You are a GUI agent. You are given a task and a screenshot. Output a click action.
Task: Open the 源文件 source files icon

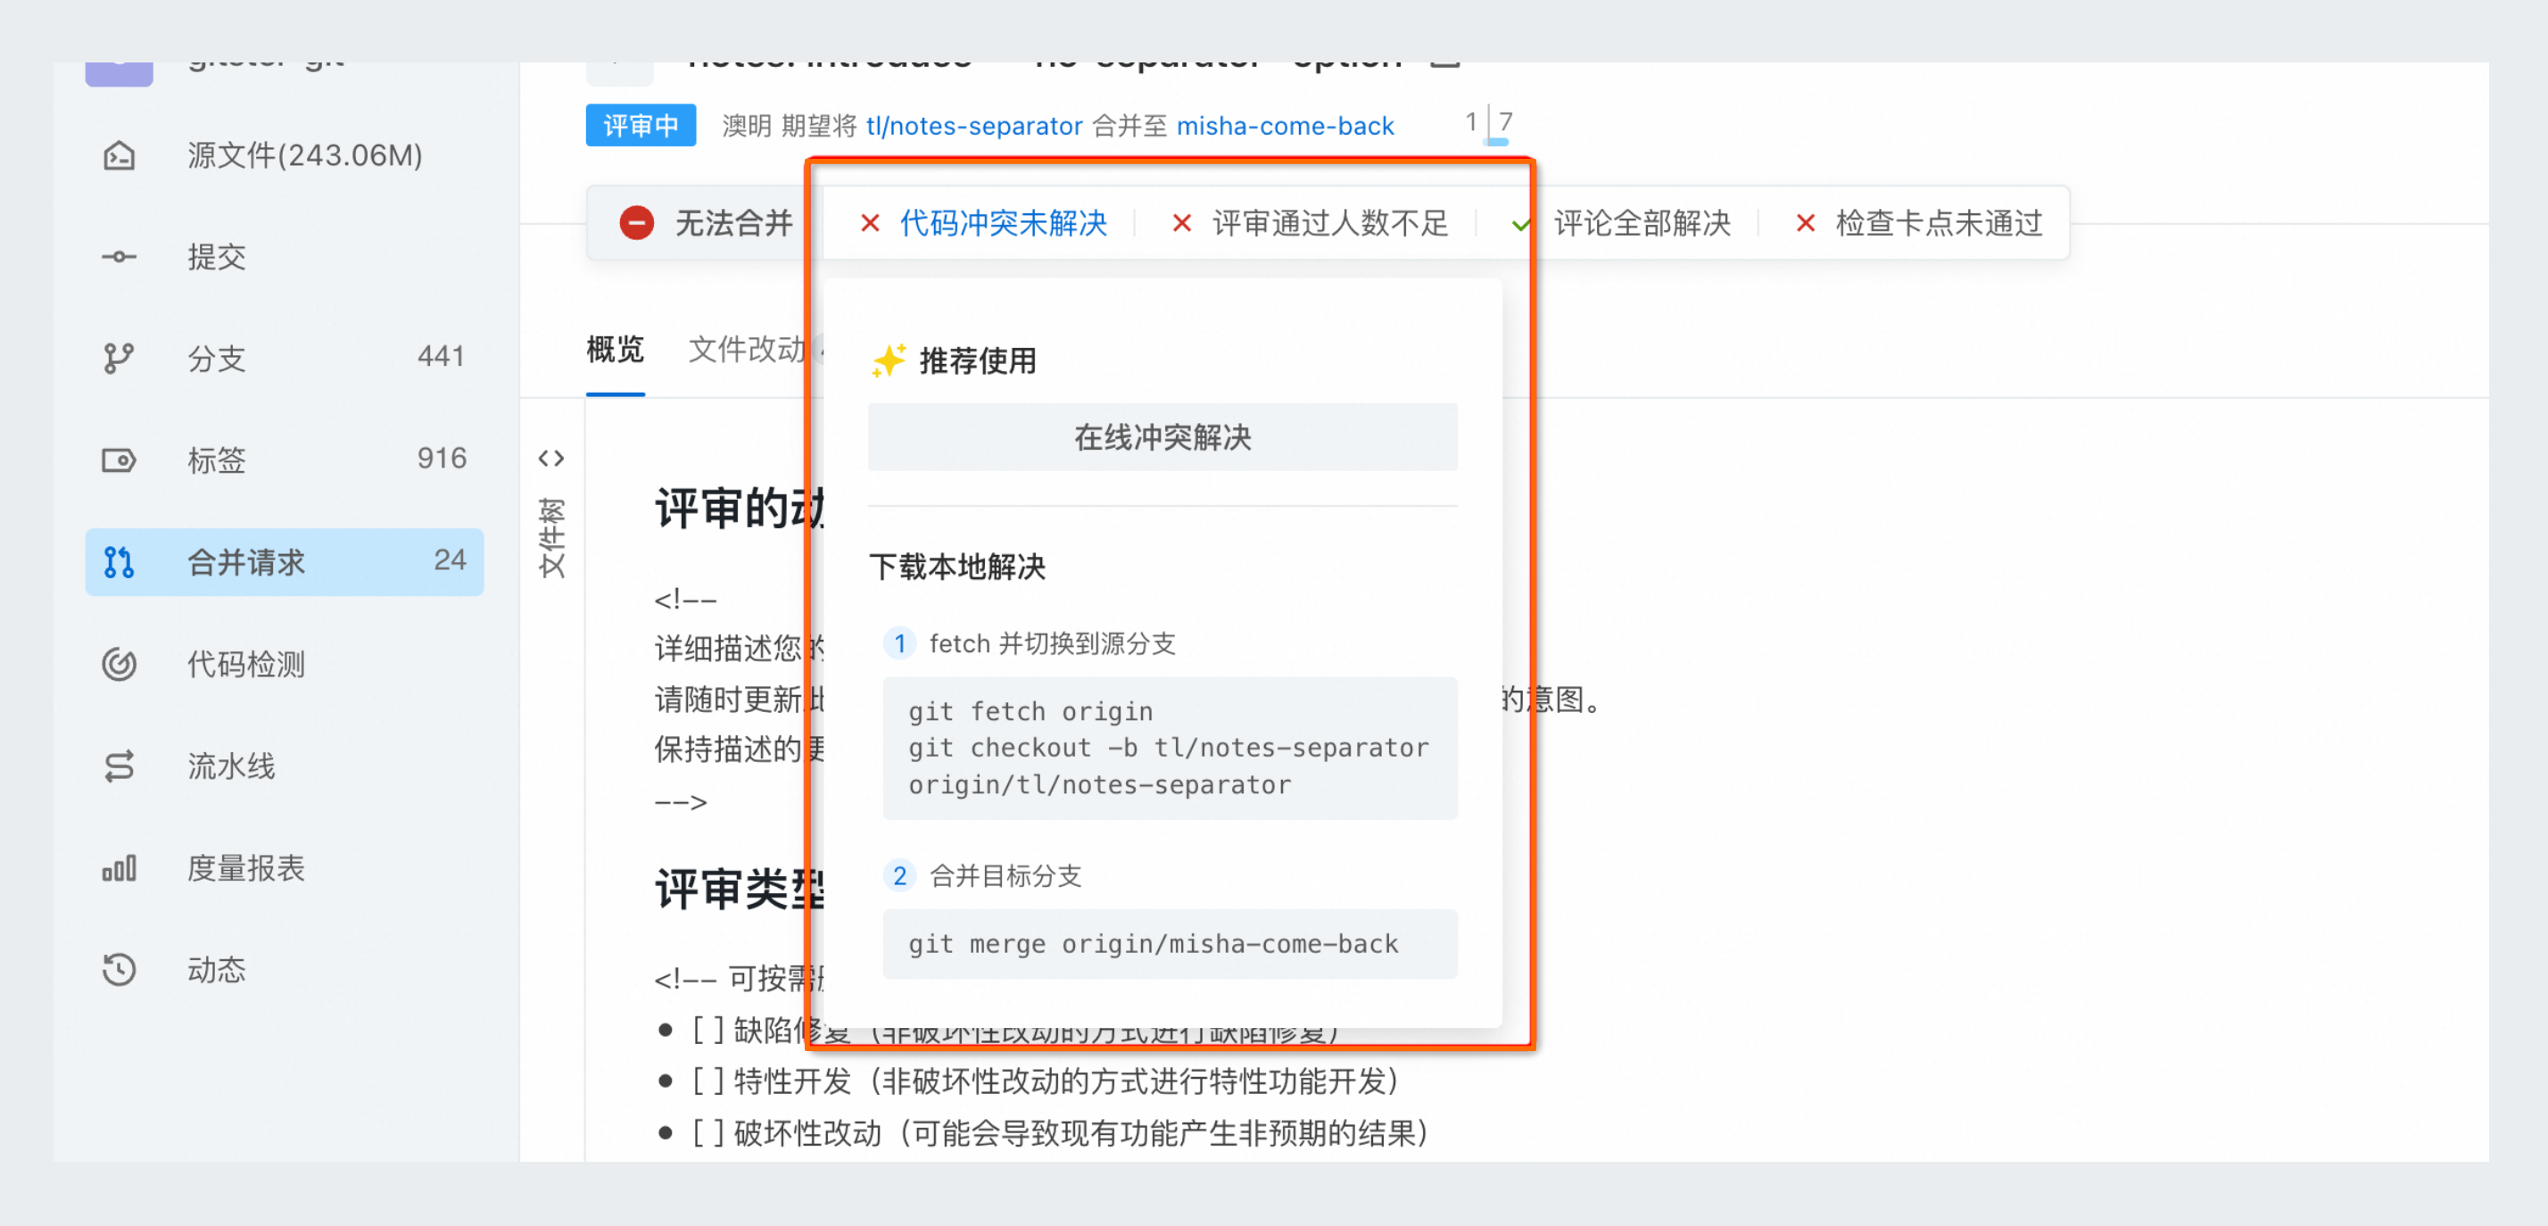coord(119,155)
